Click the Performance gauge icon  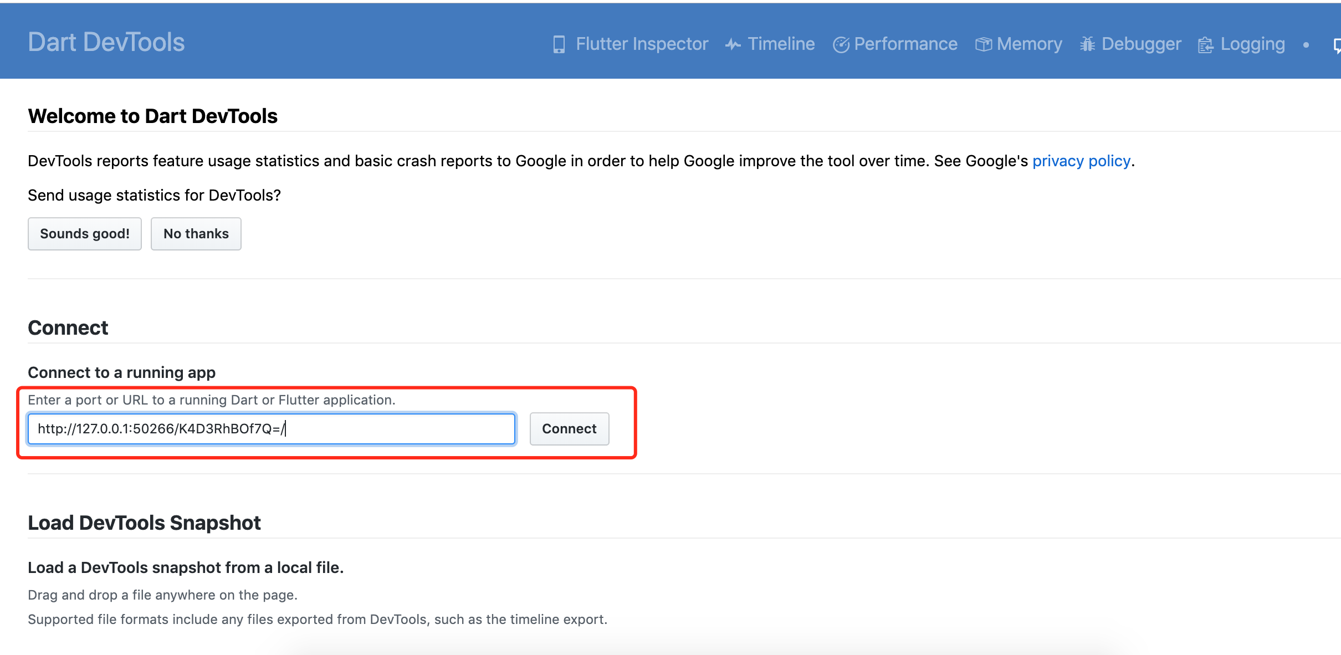click(x=840, y=45)
